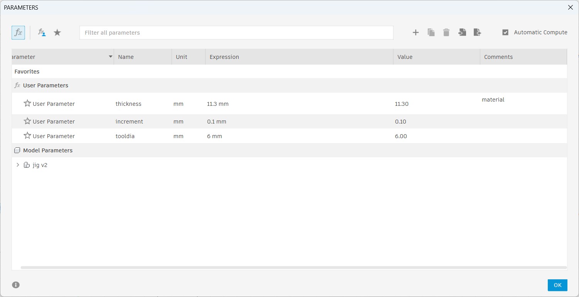Sort by the Expression column header
The height and width of the screenshot is (297, 579).
[x=299, y=57]
